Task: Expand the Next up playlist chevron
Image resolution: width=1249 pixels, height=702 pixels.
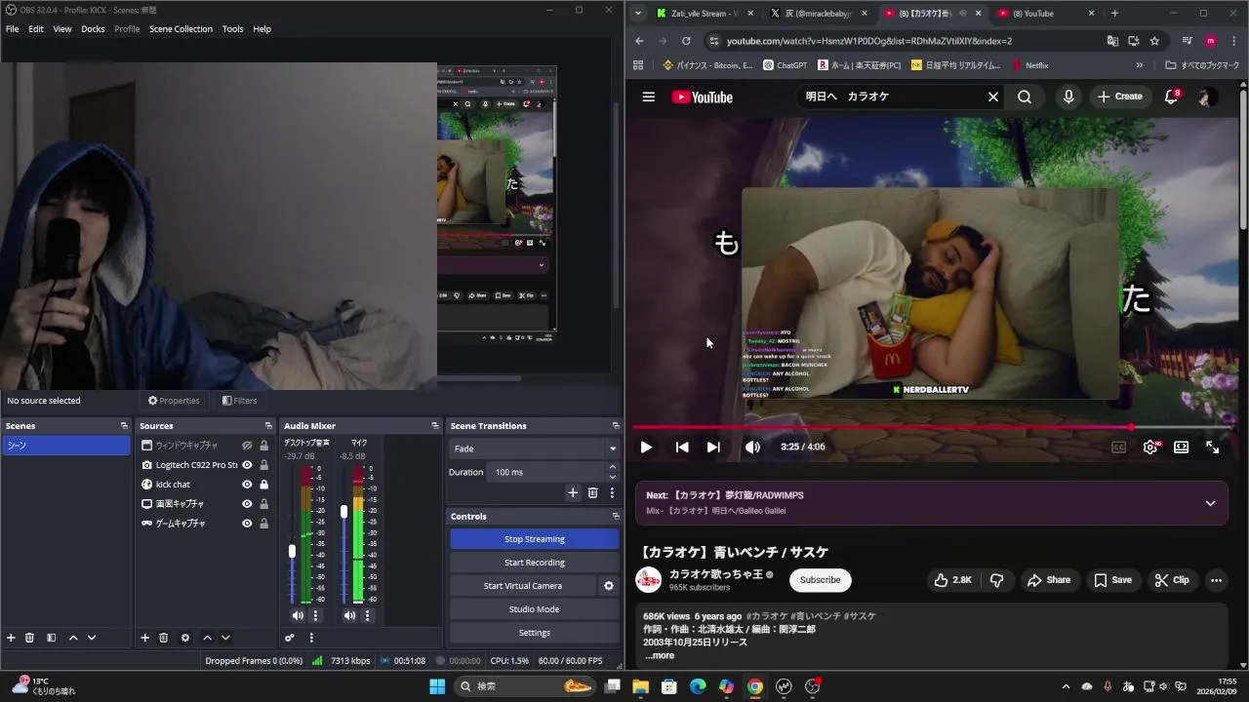Action: coord(1210,503)
